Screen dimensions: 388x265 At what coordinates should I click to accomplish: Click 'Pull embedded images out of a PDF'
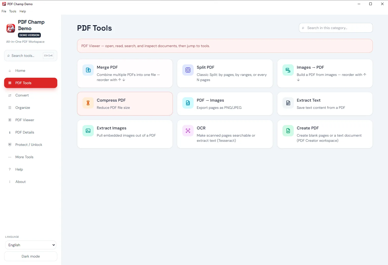[x=126, y=135]
